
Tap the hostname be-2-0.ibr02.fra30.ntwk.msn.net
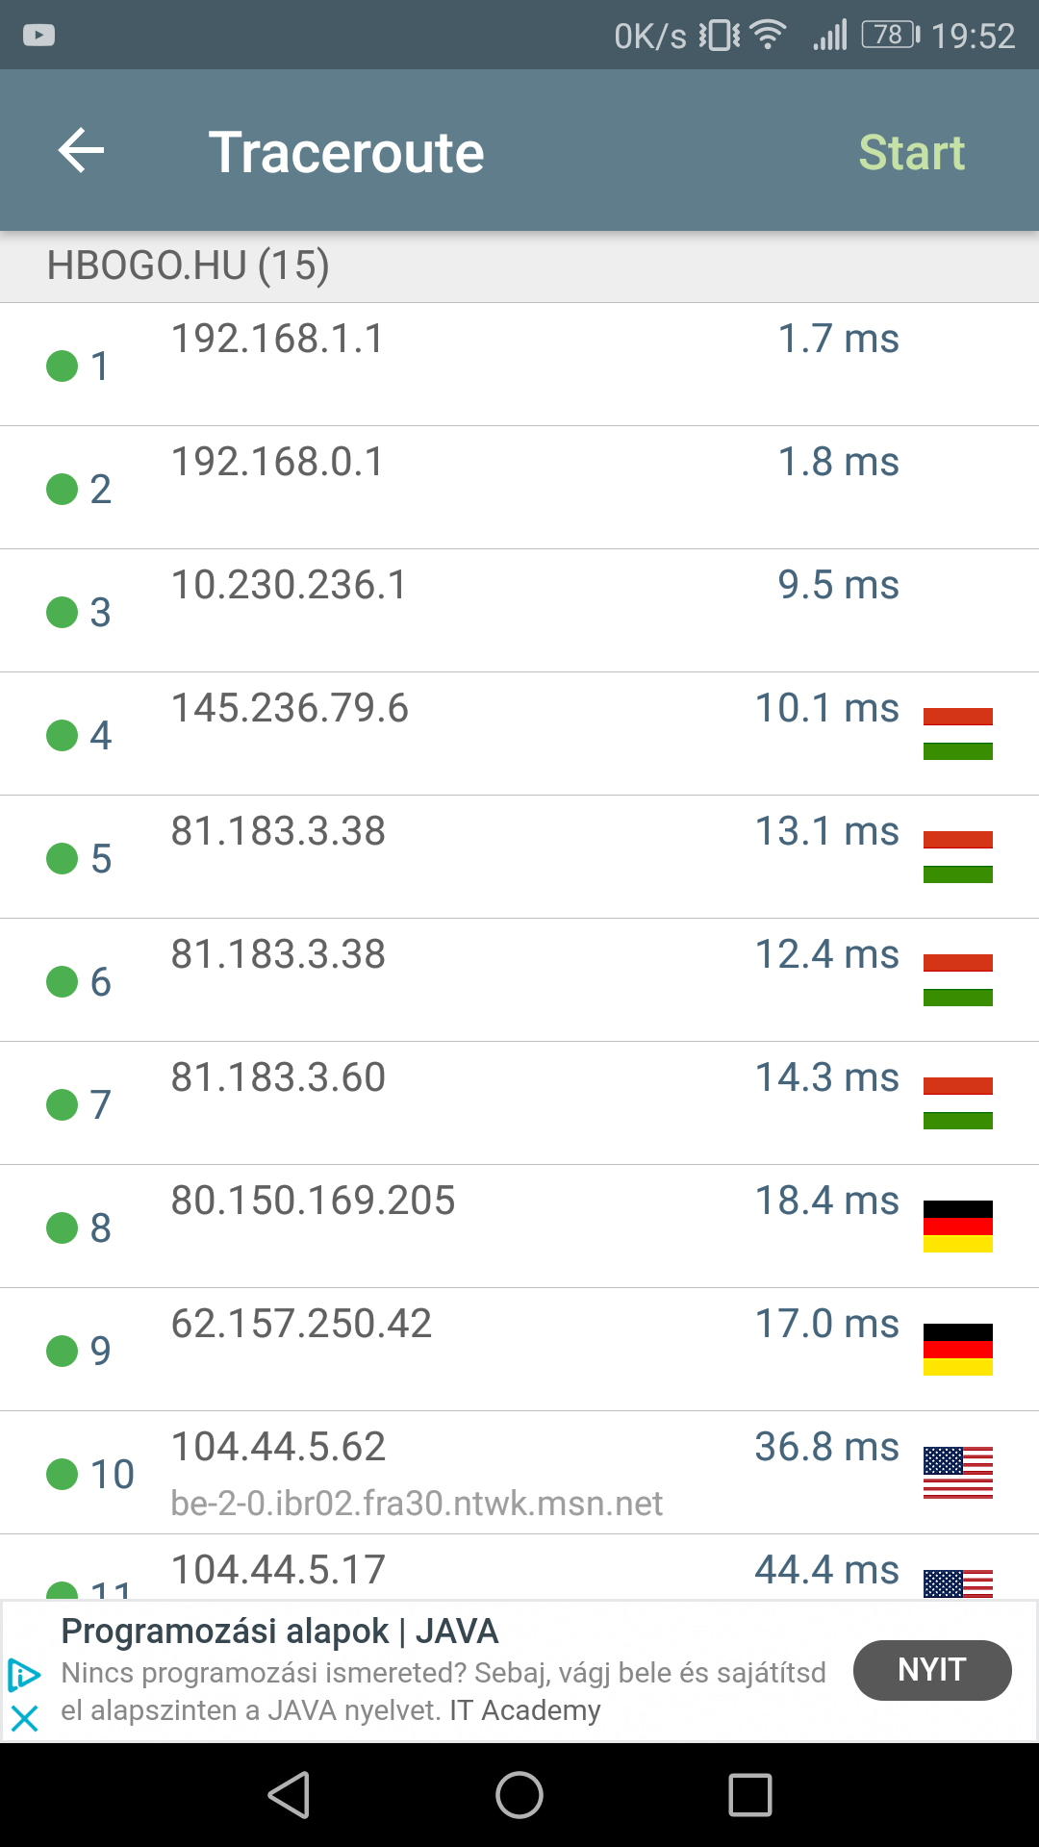click(x=417, y=1504)
